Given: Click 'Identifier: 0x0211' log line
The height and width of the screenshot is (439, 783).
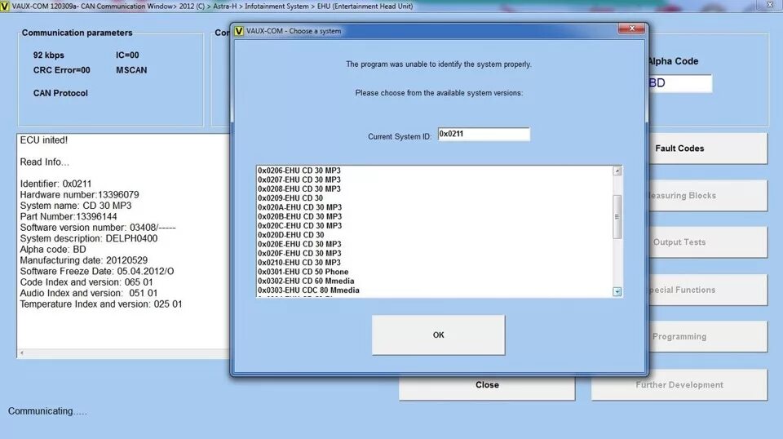Looking at the screenshot, I should [56, 184].
